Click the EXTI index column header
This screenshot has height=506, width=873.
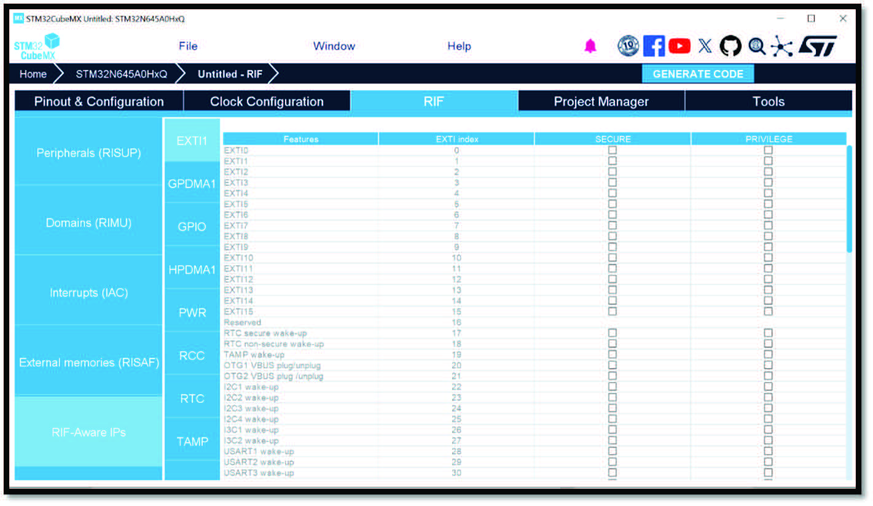point(456,139)
